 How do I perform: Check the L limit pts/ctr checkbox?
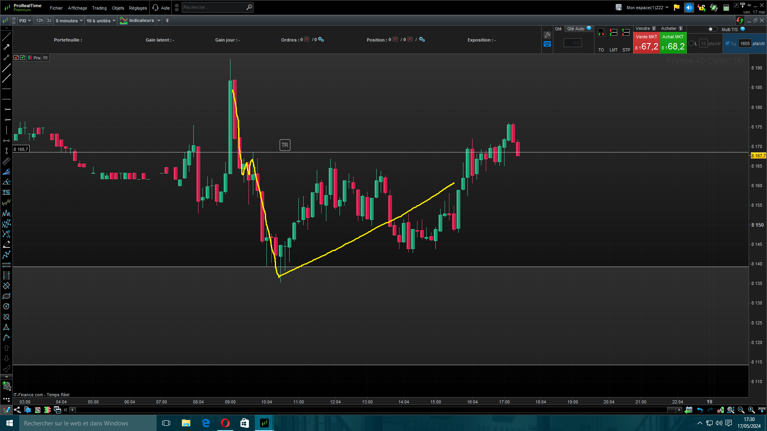pos(691,43)
